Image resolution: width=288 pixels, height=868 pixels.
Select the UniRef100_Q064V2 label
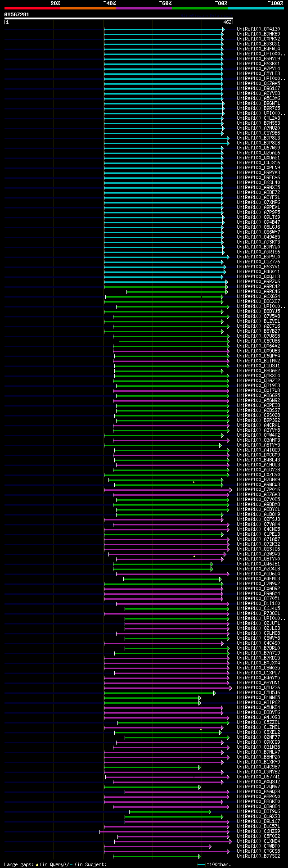(258, 346)
